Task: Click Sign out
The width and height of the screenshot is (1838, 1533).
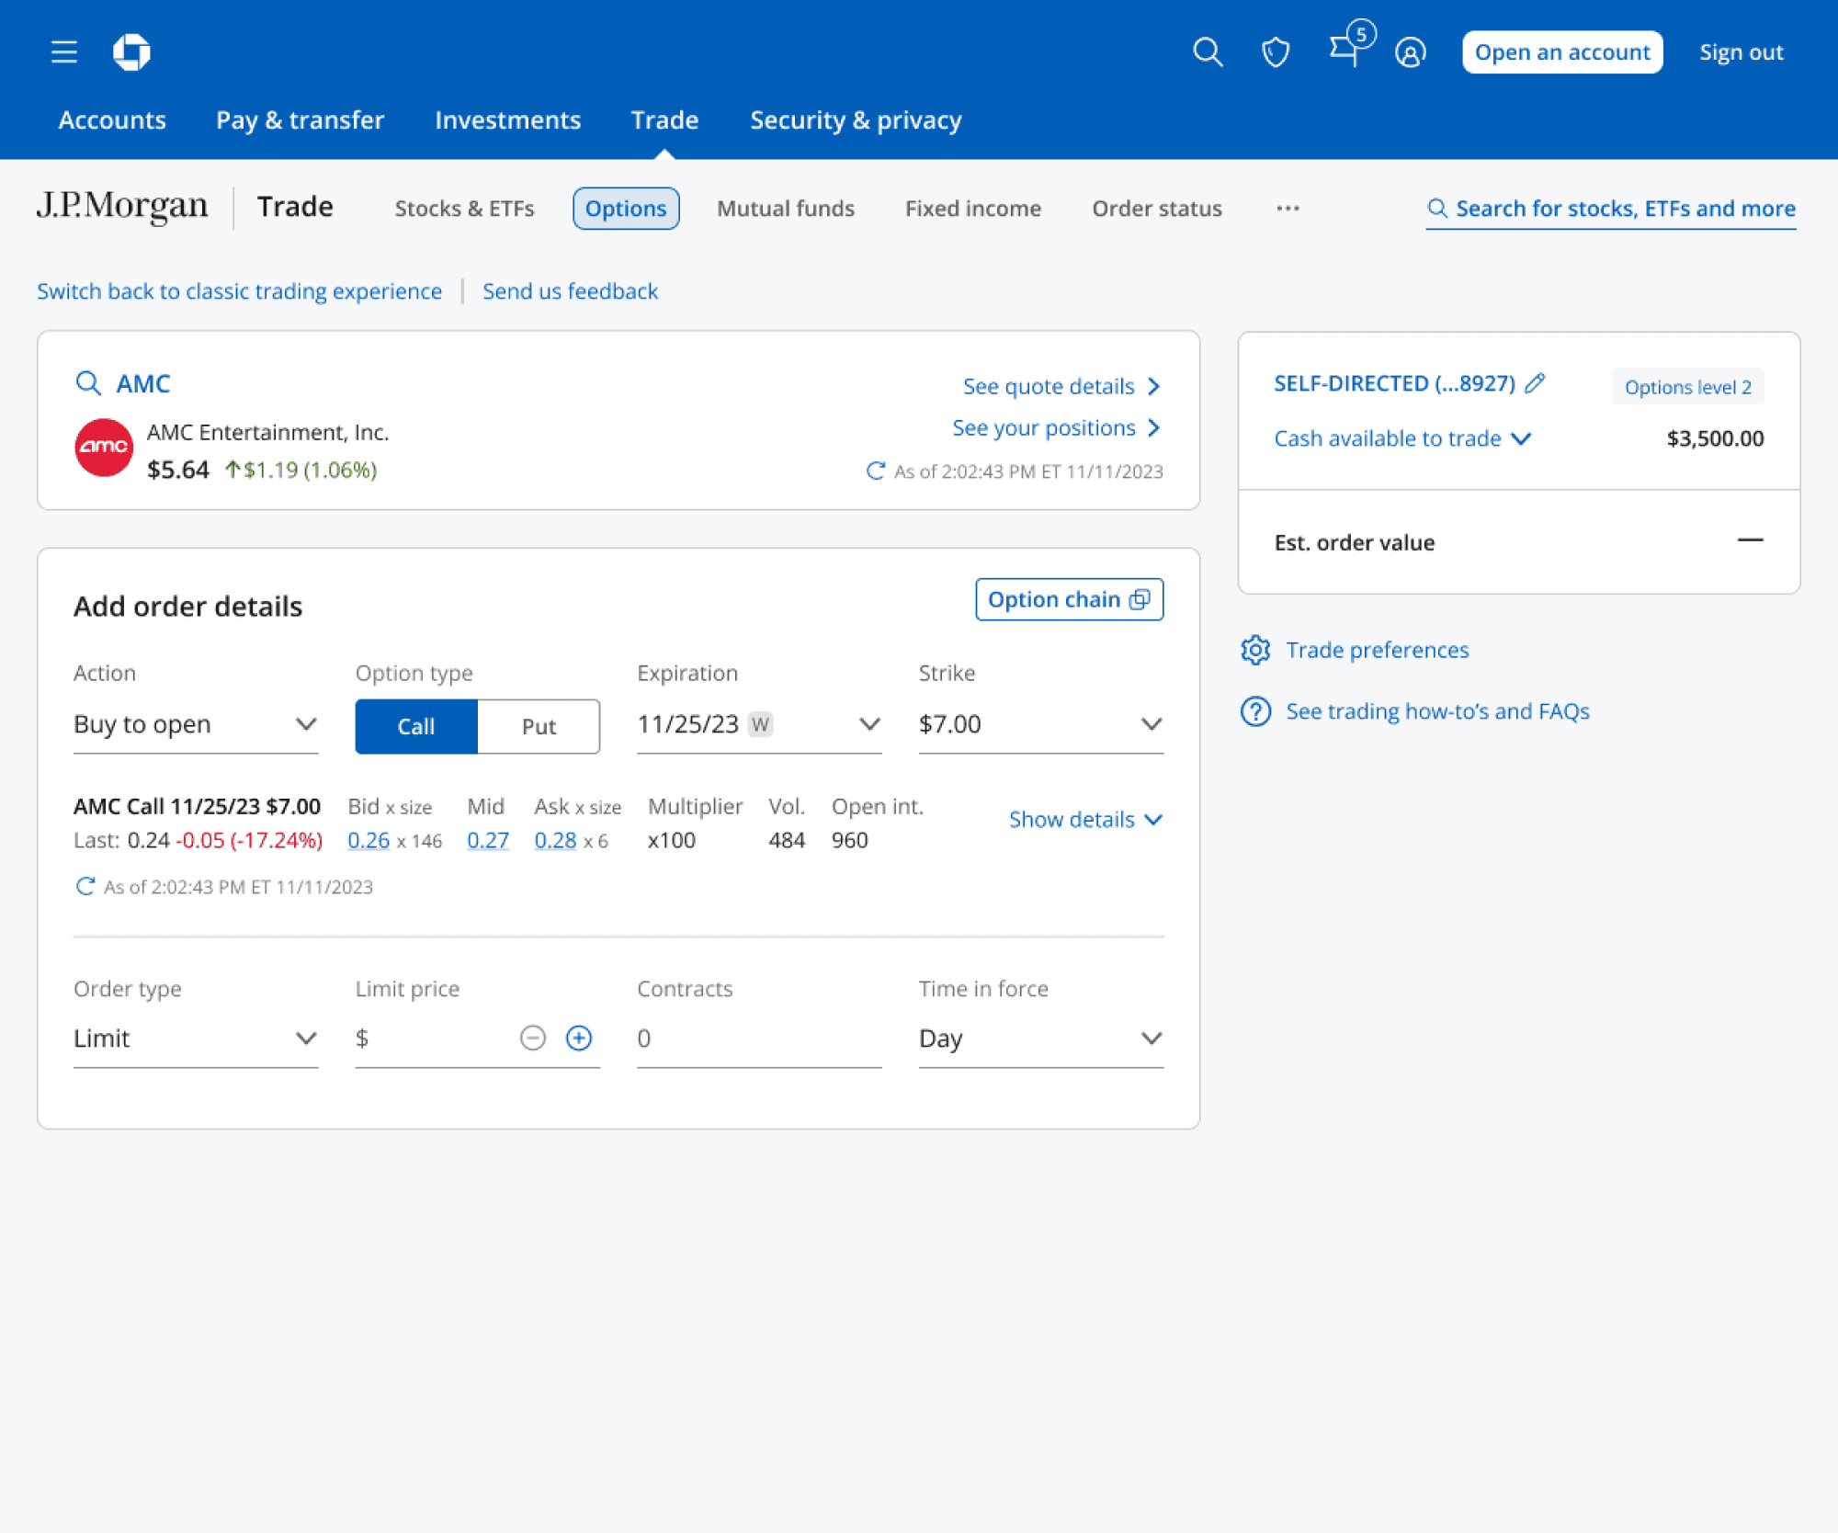Action: click(x=1741, y=52)
